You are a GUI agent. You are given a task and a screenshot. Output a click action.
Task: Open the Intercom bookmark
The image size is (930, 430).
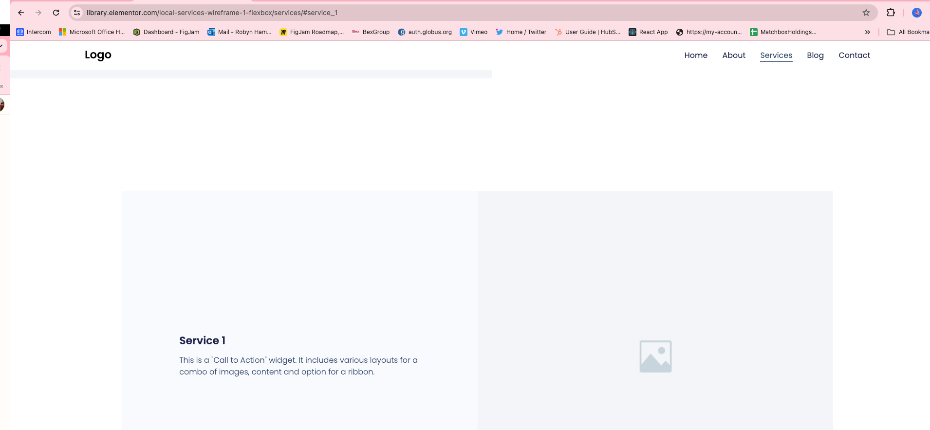(34, 32)
